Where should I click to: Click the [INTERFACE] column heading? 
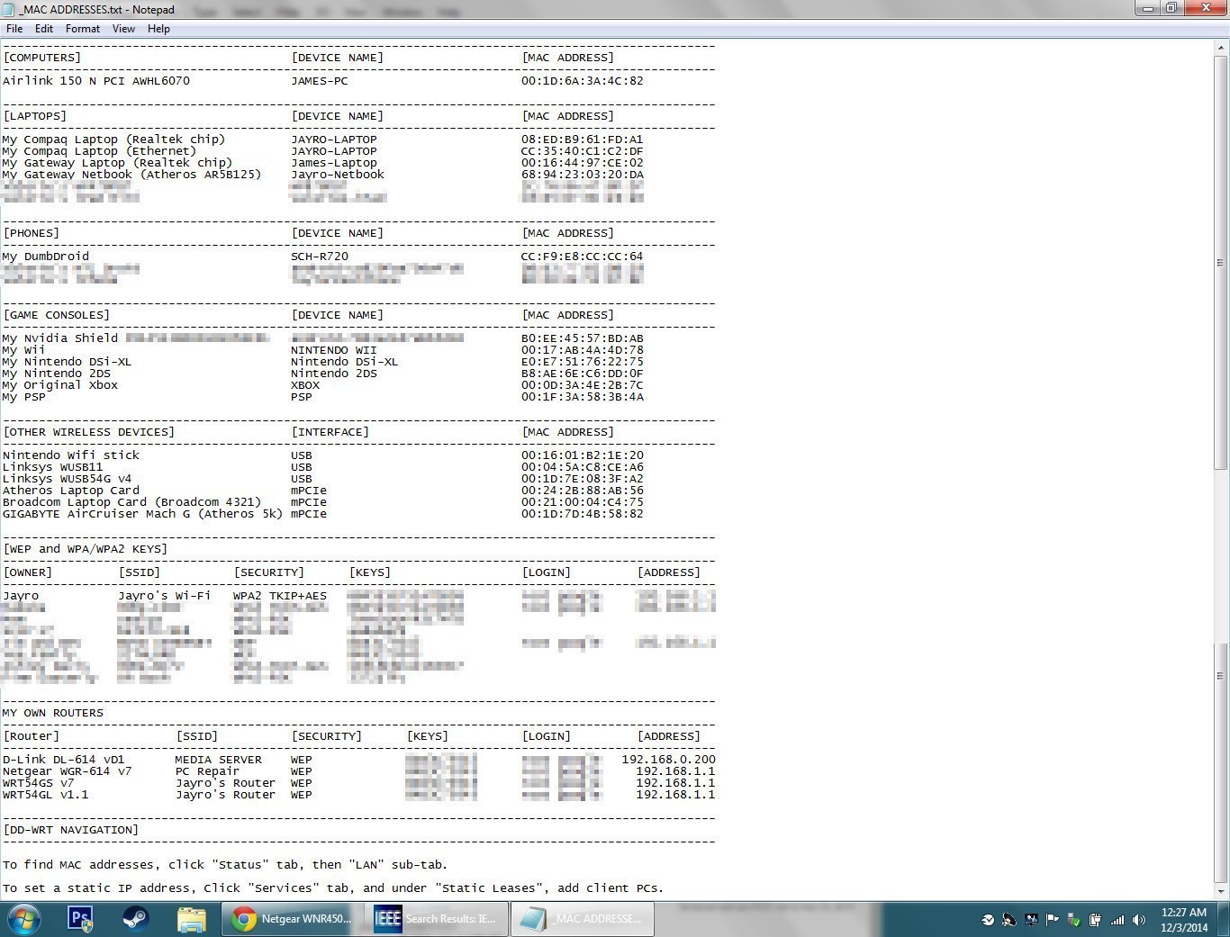[330, 432]
